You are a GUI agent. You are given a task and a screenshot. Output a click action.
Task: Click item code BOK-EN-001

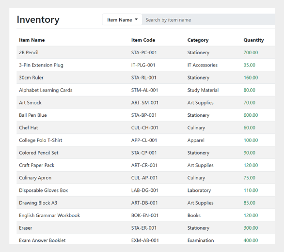pyautogui.click(x=145, y=215)
